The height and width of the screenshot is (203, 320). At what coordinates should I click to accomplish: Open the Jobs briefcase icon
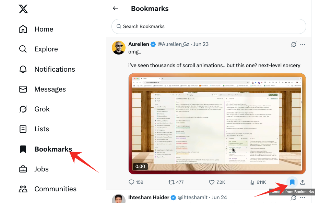(23, 169)
